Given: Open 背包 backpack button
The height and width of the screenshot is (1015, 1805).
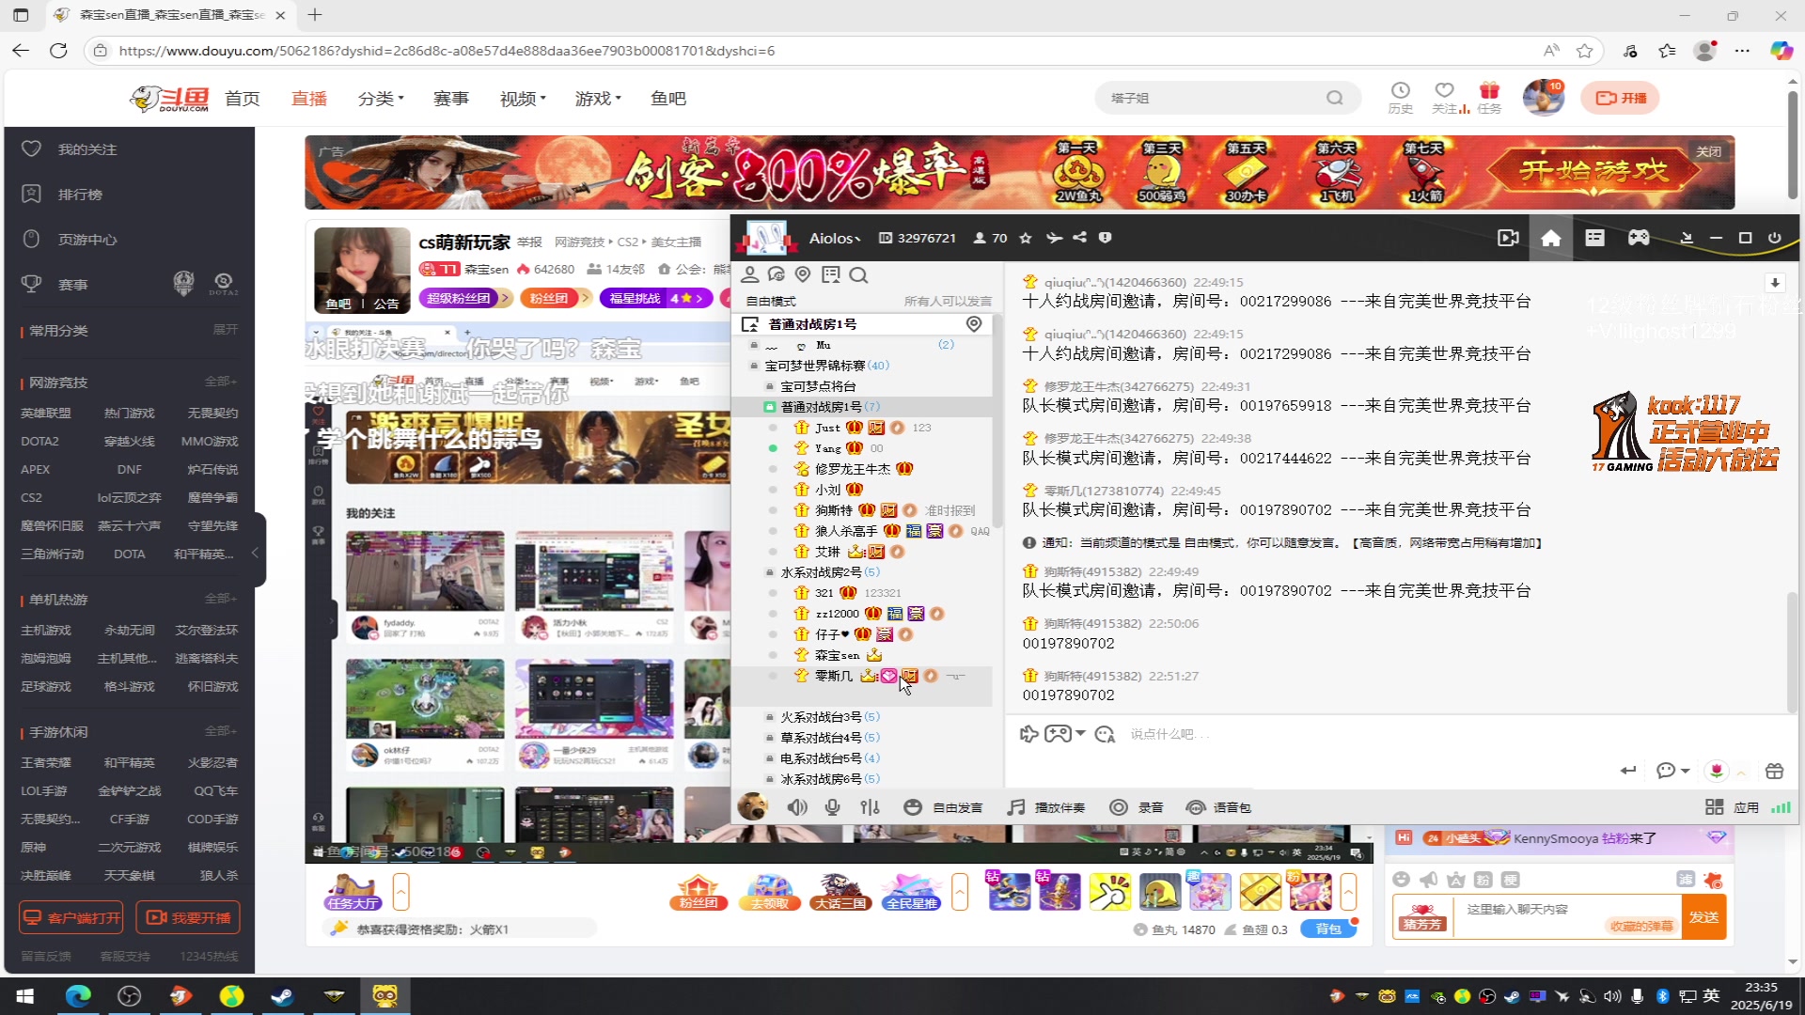Looking at the screenshot, I should 1328,929.
